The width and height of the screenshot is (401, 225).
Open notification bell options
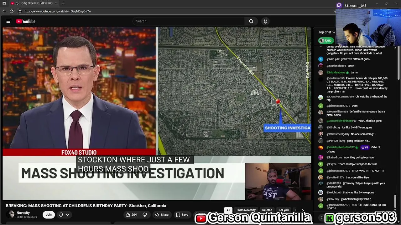64,215
